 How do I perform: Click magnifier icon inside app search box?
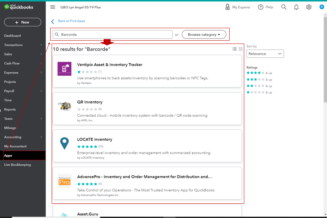click(57, 34)
